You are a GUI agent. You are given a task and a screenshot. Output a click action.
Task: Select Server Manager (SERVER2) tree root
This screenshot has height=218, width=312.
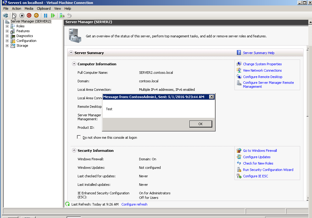31,21
